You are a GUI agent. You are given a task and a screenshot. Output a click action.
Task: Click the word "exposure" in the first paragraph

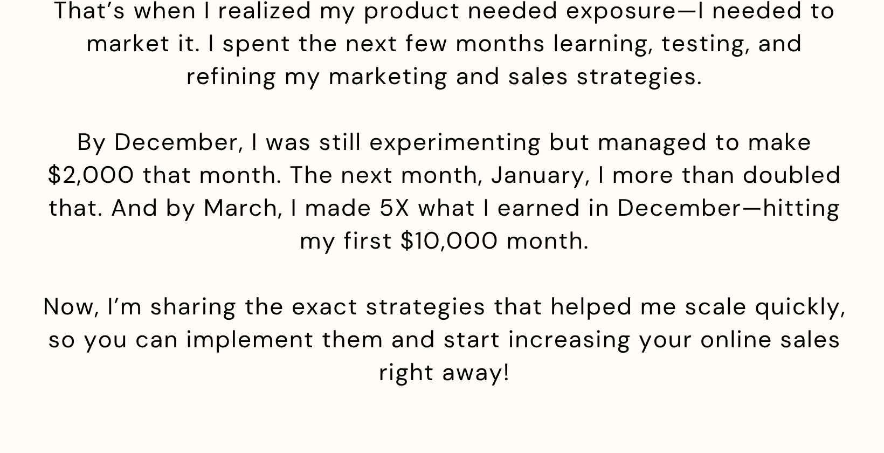620,12
